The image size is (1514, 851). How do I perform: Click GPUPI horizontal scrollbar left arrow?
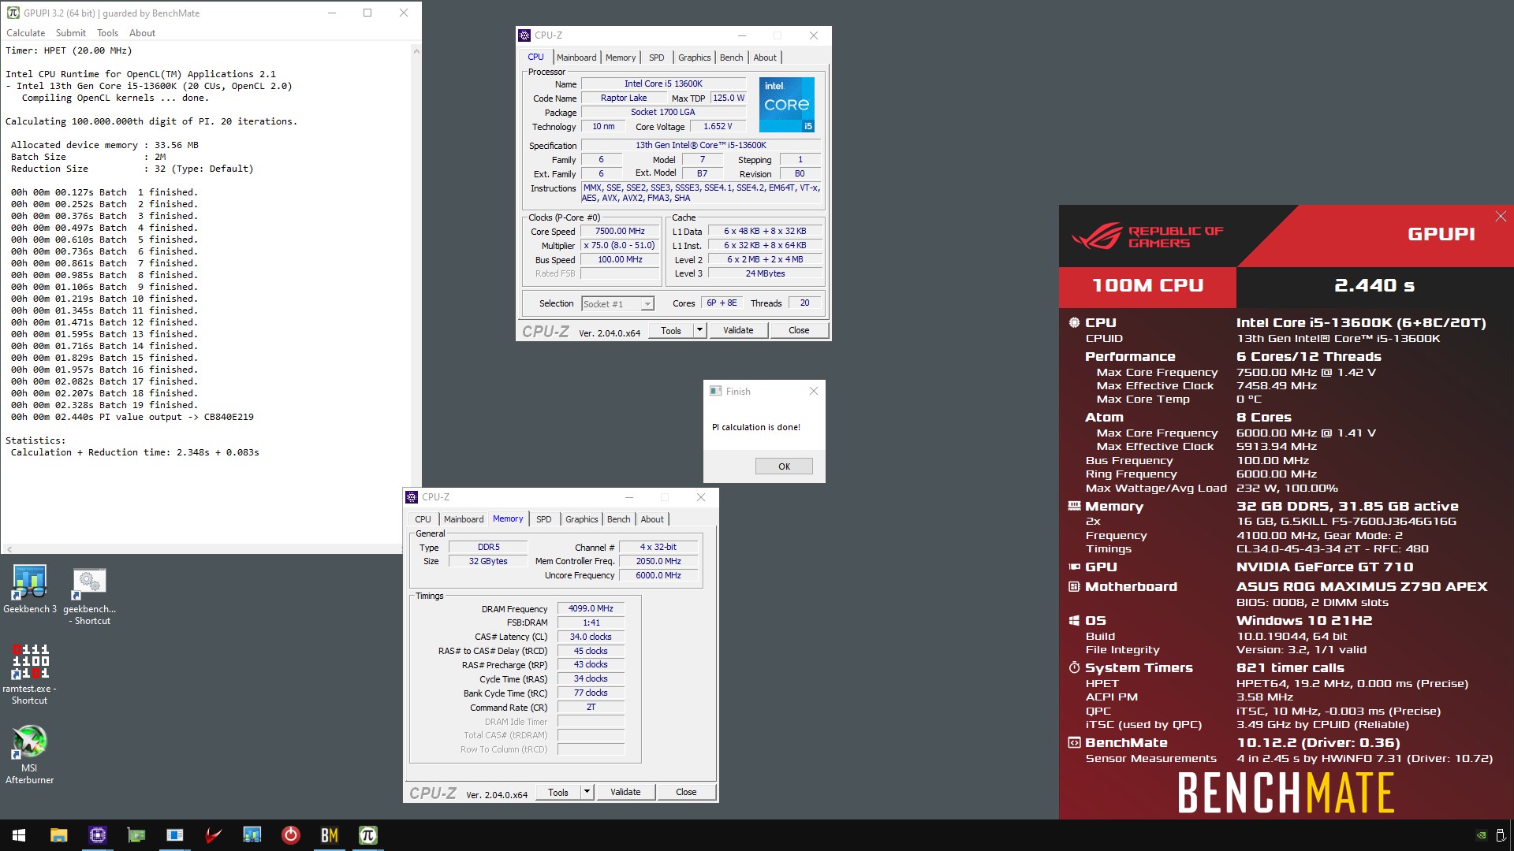9,548
